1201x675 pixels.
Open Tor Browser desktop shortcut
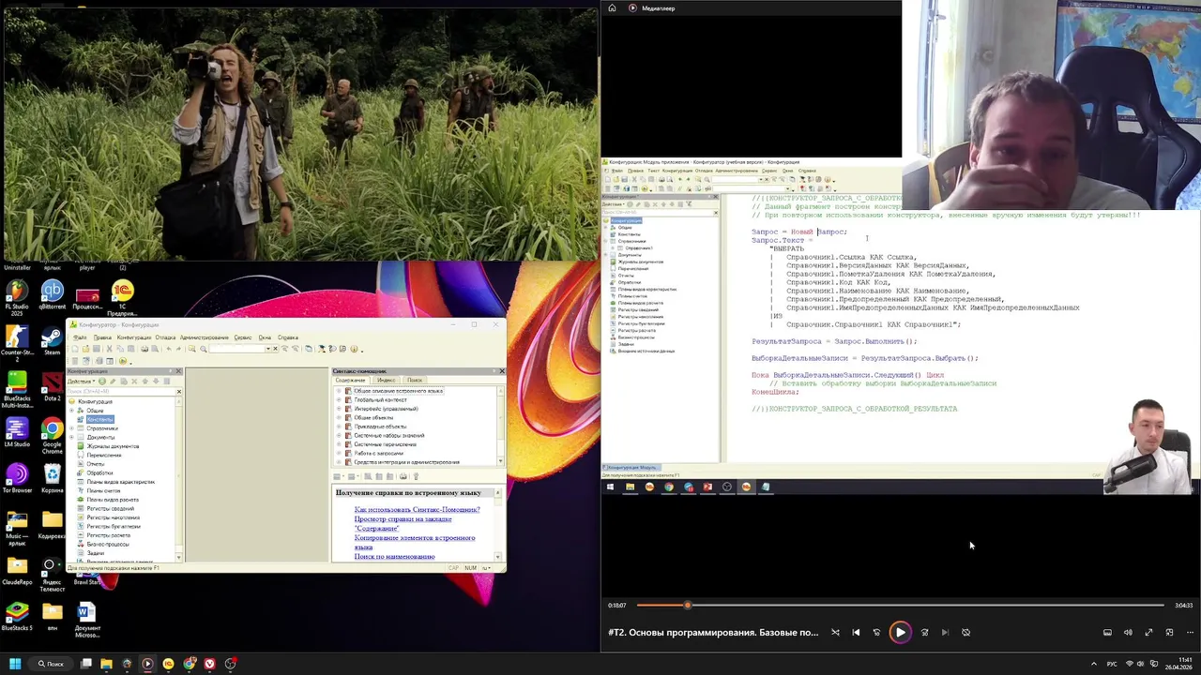pos(17,479)
